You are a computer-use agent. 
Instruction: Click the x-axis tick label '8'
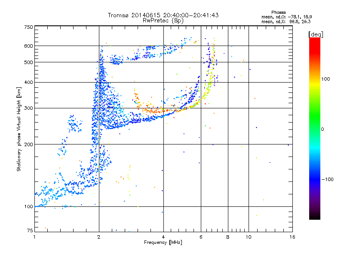[x=228, y=237]
